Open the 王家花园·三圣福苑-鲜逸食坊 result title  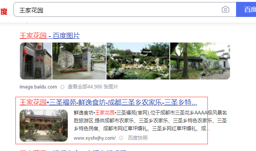pyautogui.click(x=108, y=102)
